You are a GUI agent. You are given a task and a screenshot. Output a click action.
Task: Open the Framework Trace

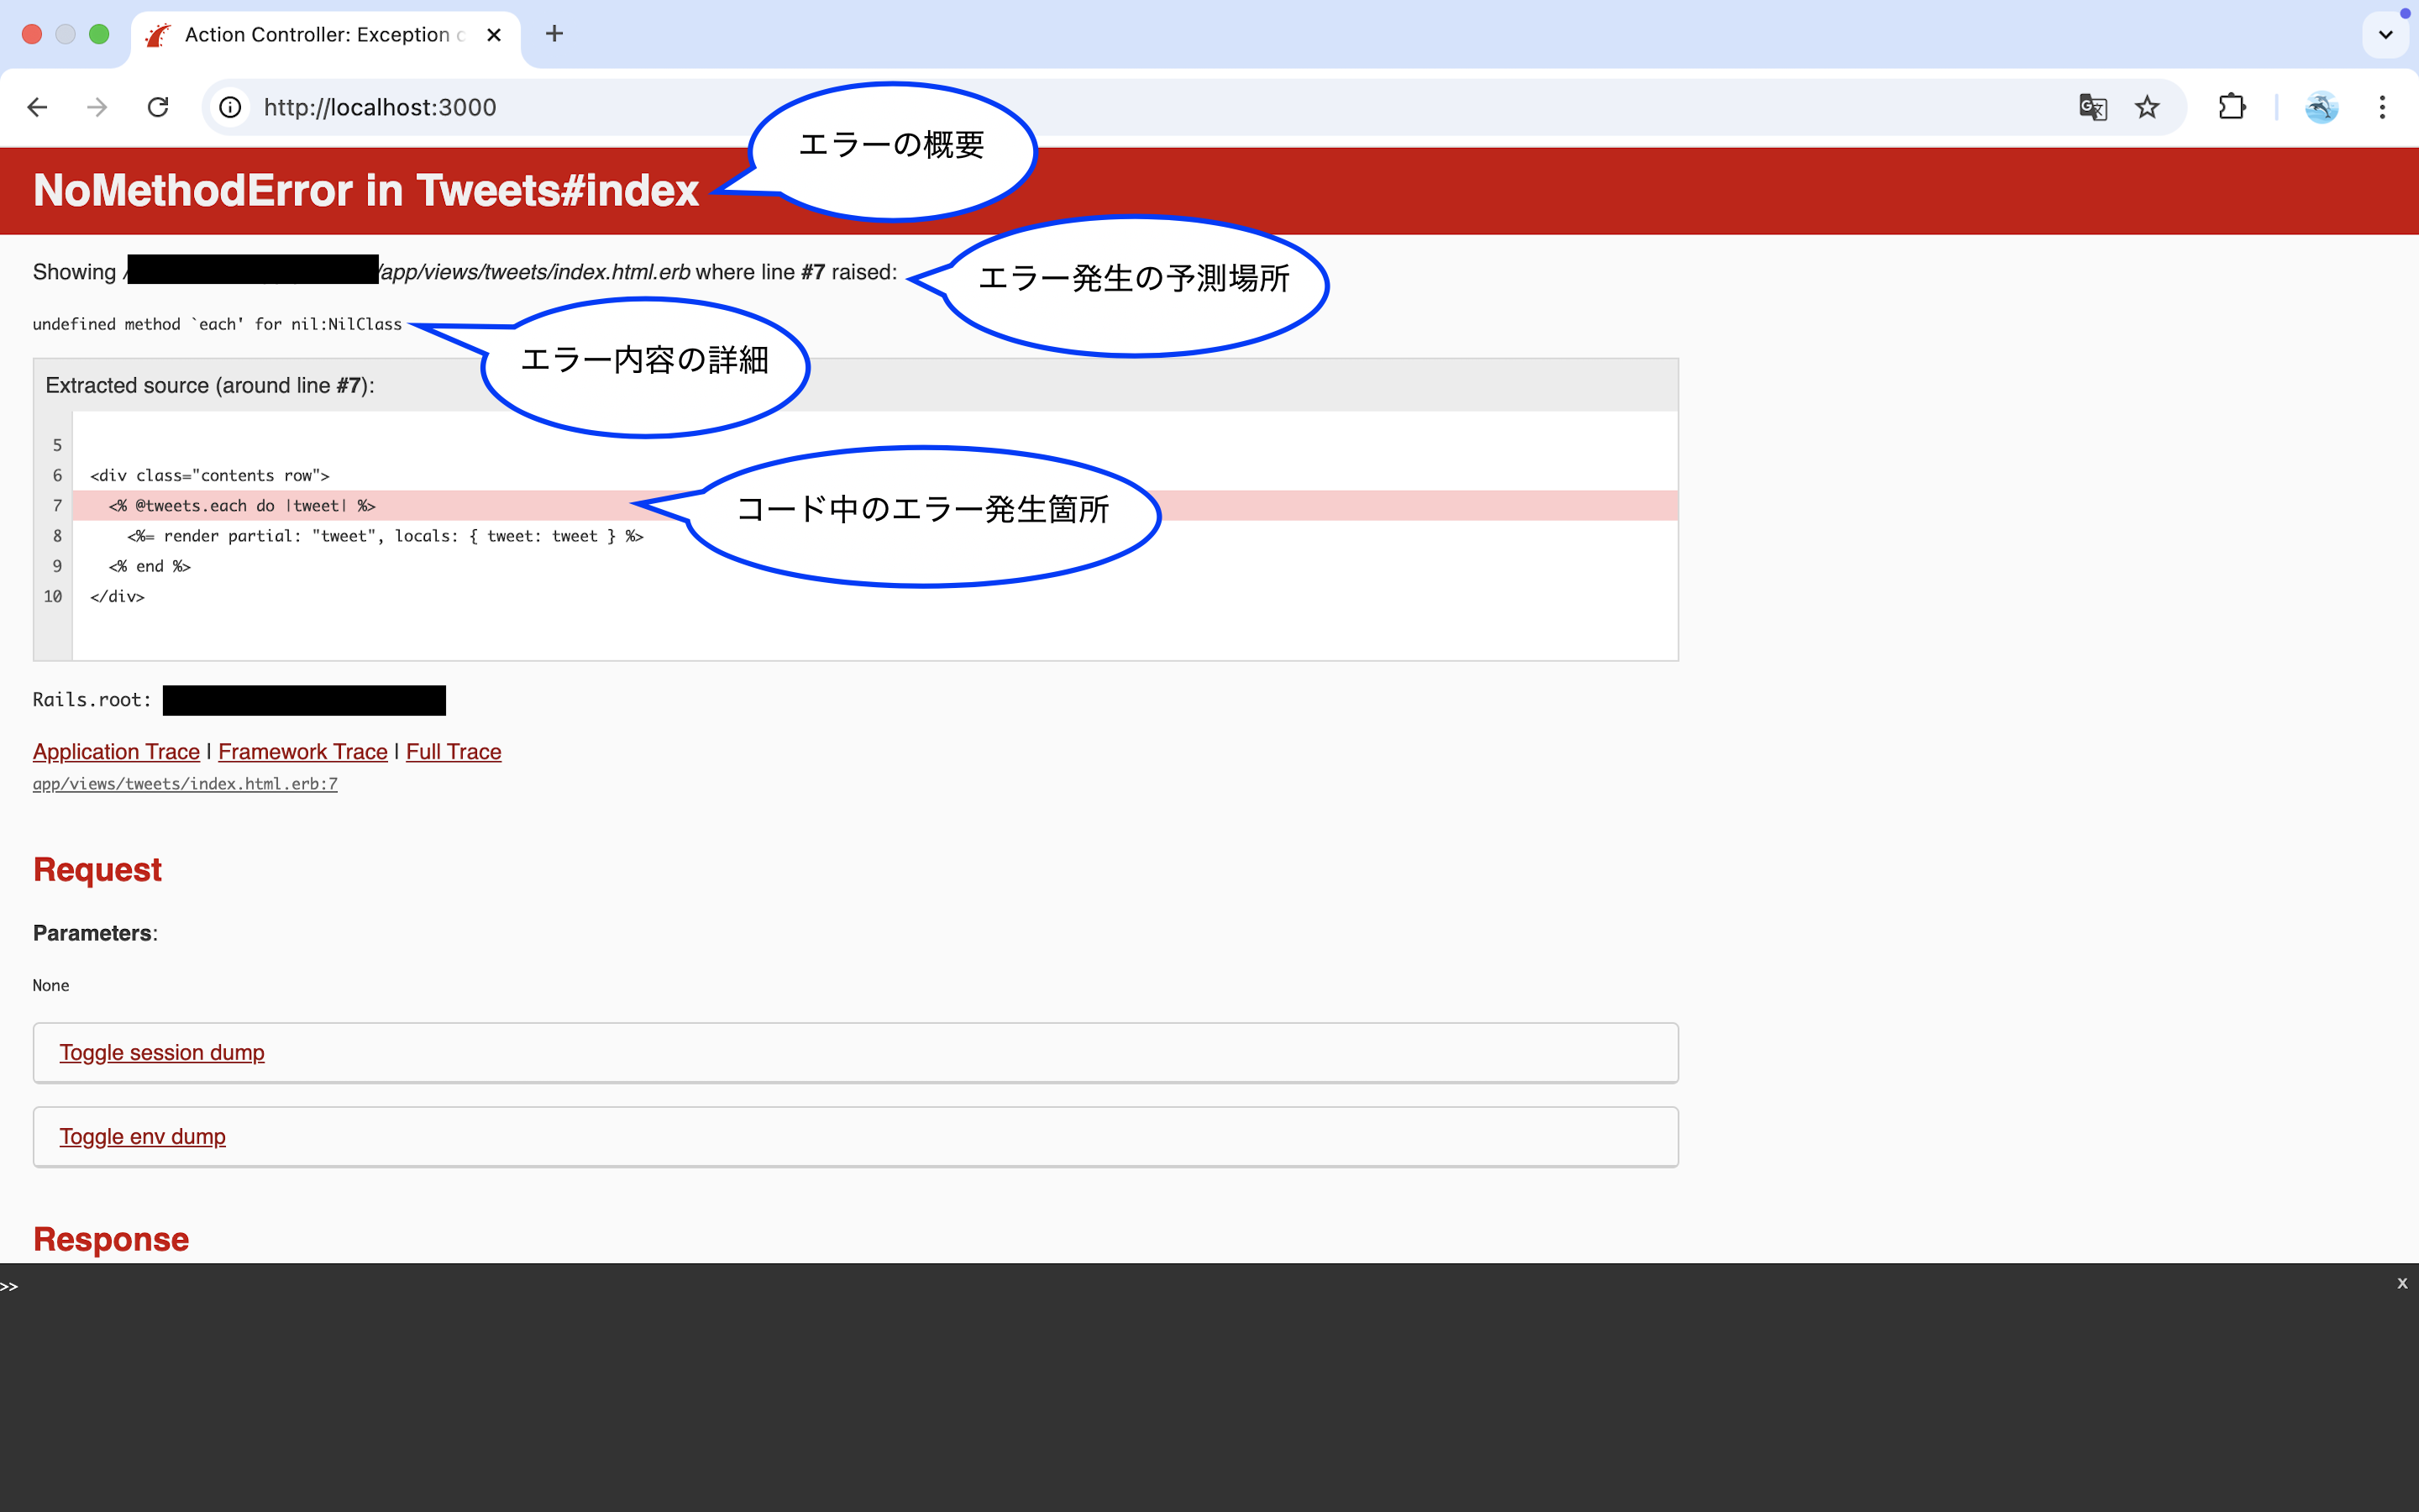[x=302, y=751]
